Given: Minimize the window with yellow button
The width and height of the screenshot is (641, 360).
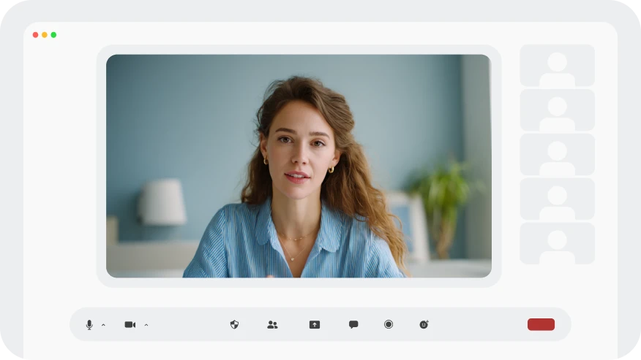Looking at the screenshot, I should click(x=45, y=35).
